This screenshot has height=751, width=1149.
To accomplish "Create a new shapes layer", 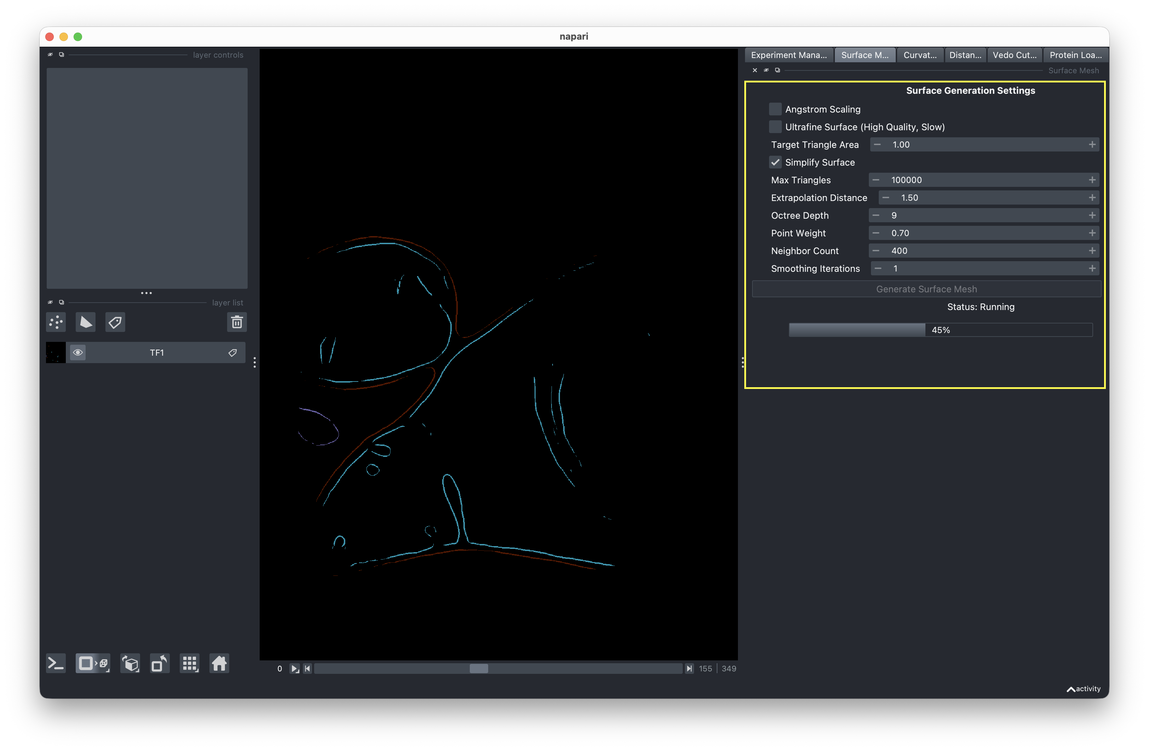I will click(x=86, y=322).
